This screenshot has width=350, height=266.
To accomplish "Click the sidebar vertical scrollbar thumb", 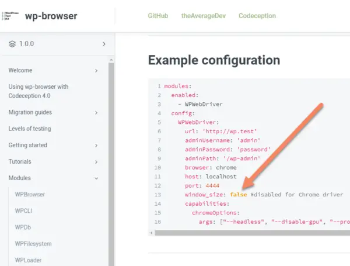I will click(111, 164).
